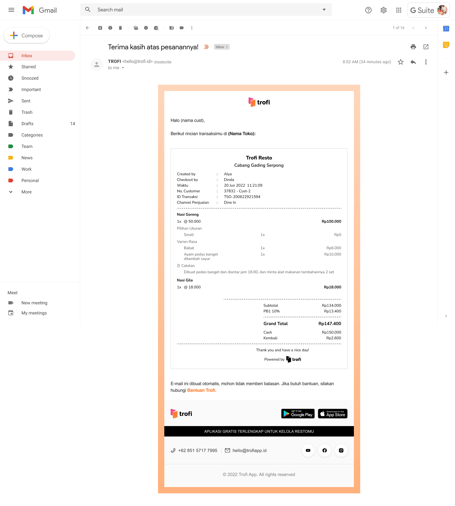This screenshot has height=506, width=455.
Task: Reply to the TROFI email
Action: [x=413, y=62]
